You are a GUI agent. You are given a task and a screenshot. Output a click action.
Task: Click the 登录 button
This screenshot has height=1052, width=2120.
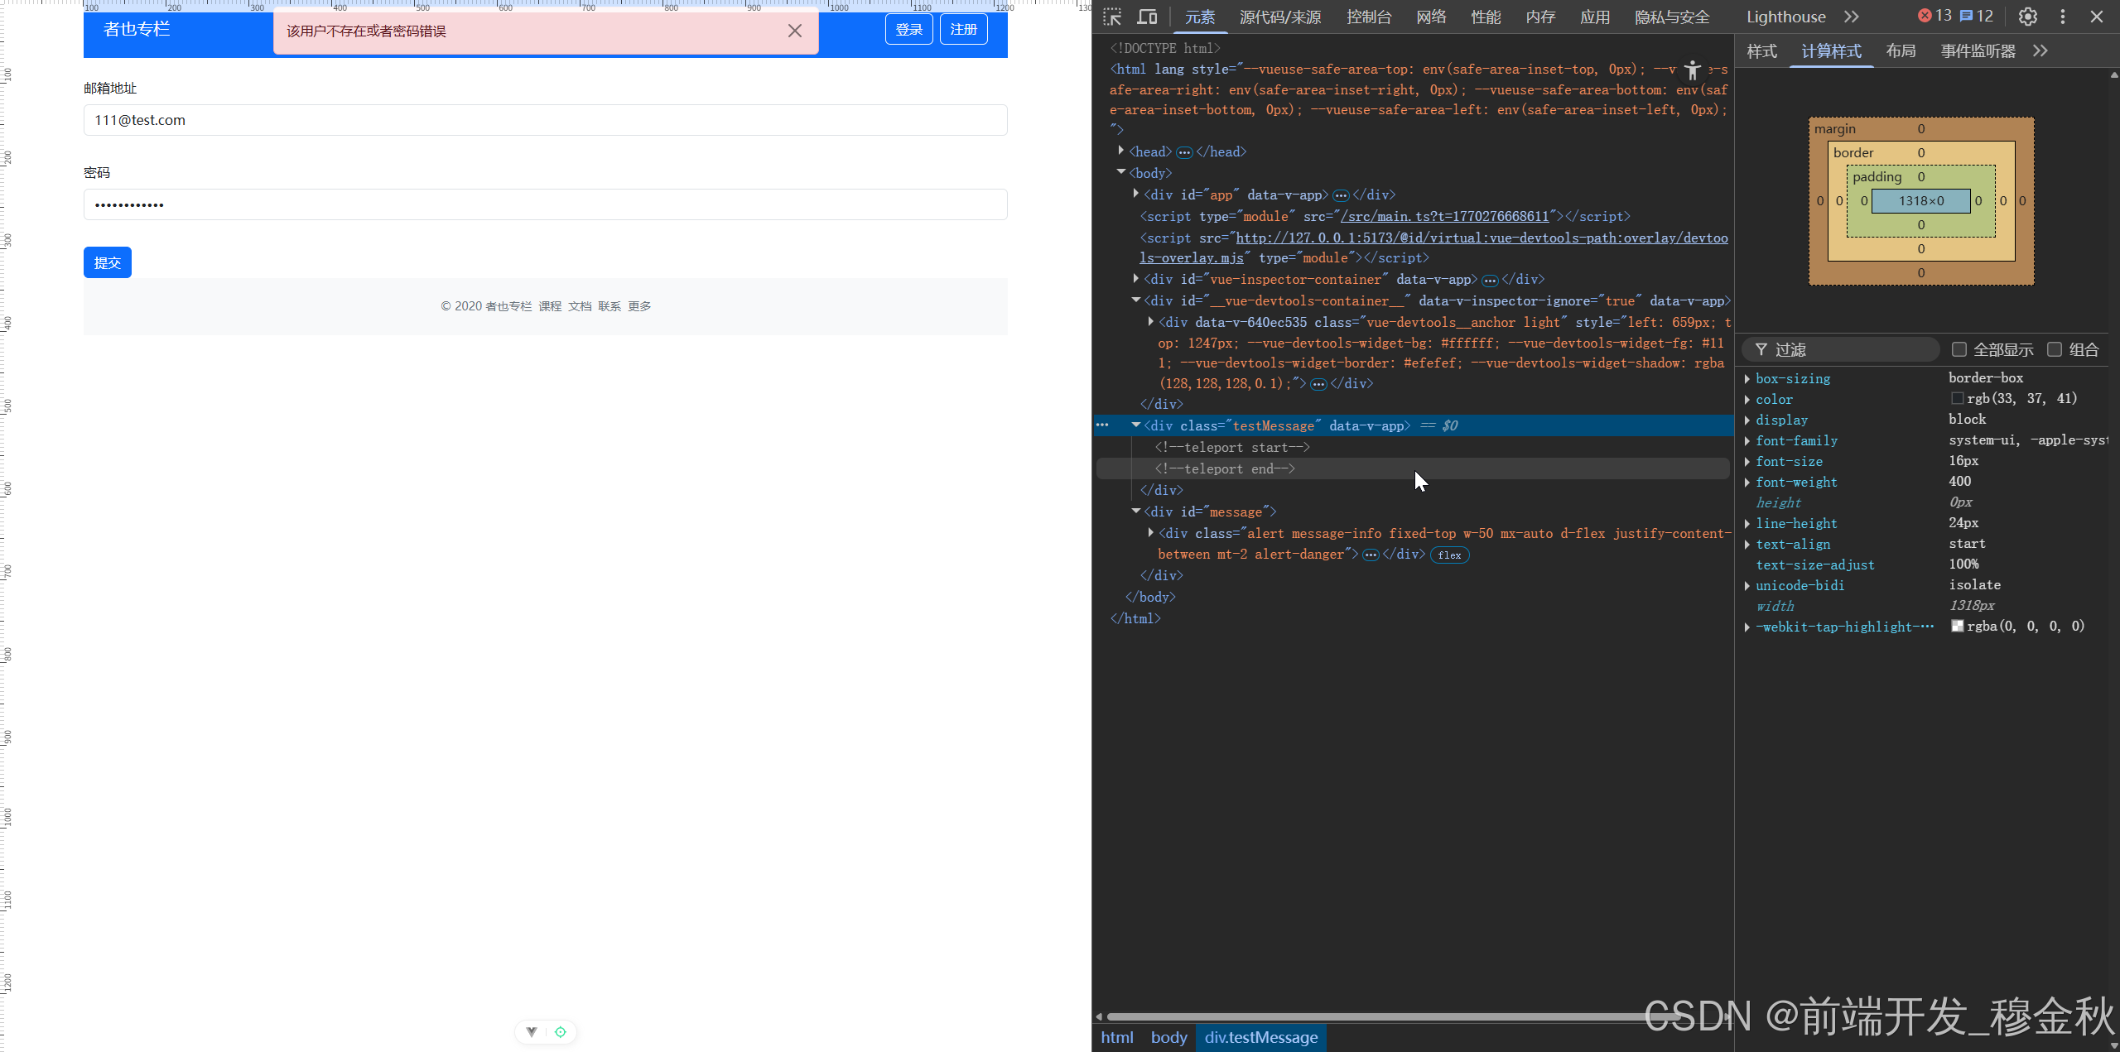coord(909,30)
